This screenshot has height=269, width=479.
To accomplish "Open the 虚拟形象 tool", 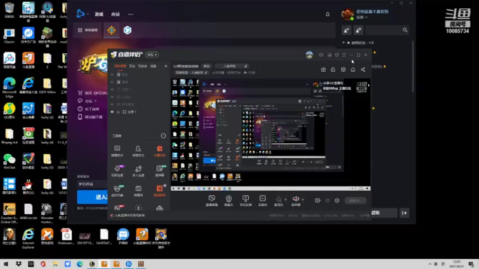I will pyautogui.click(x=117, y=191).
